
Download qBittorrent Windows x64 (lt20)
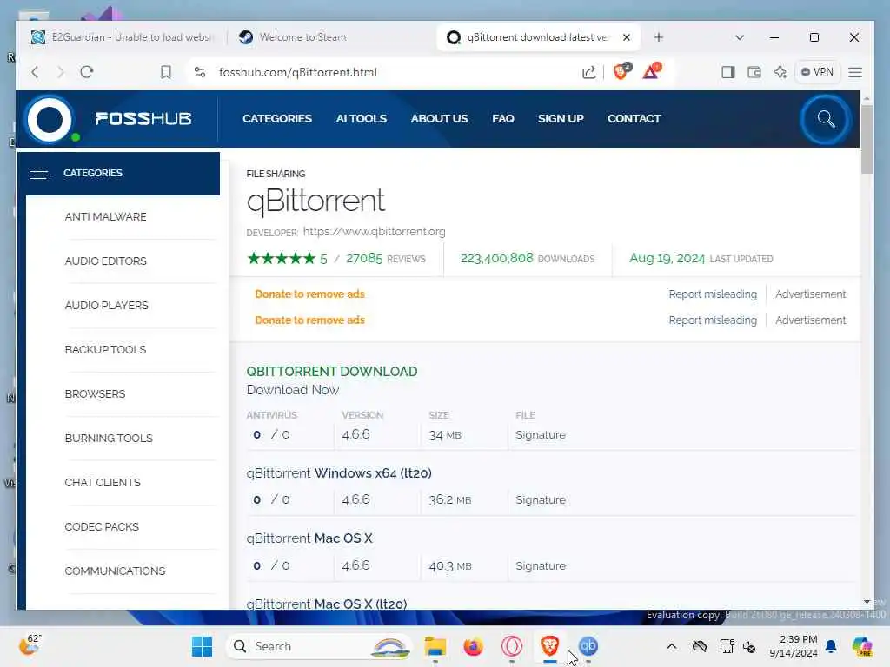click(x=339, y=473)
